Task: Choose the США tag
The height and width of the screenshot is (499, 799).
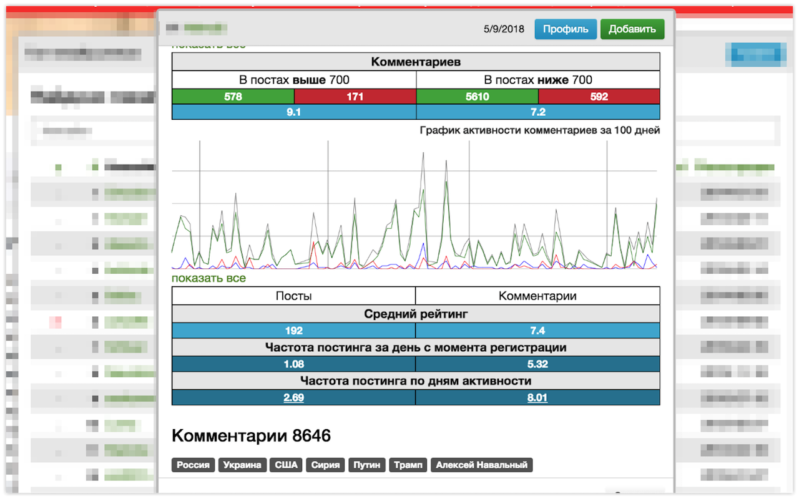Action: (287, 465)
